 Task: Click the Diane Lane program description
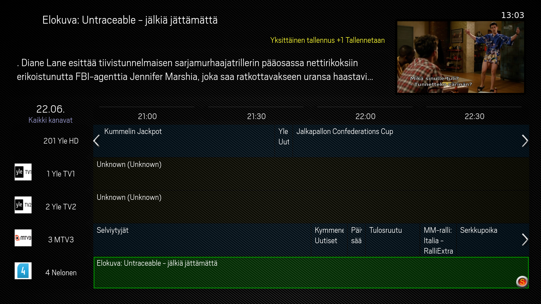(195, 70)
